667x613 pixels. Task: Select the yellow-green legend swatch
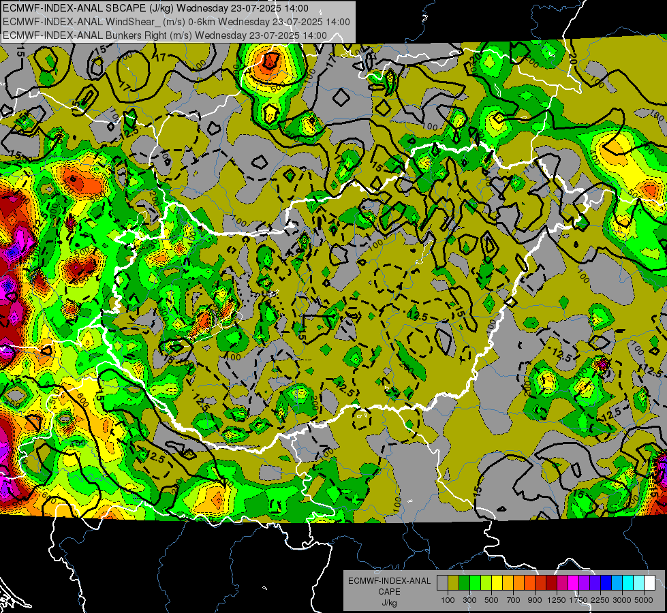(x=486, y=582)
